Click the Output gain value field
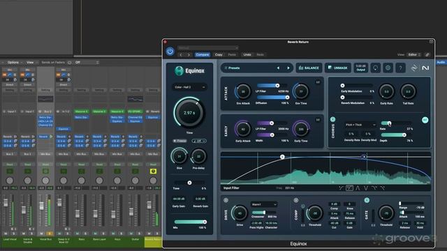The image size is (447, 251). (x=361, y=68)
